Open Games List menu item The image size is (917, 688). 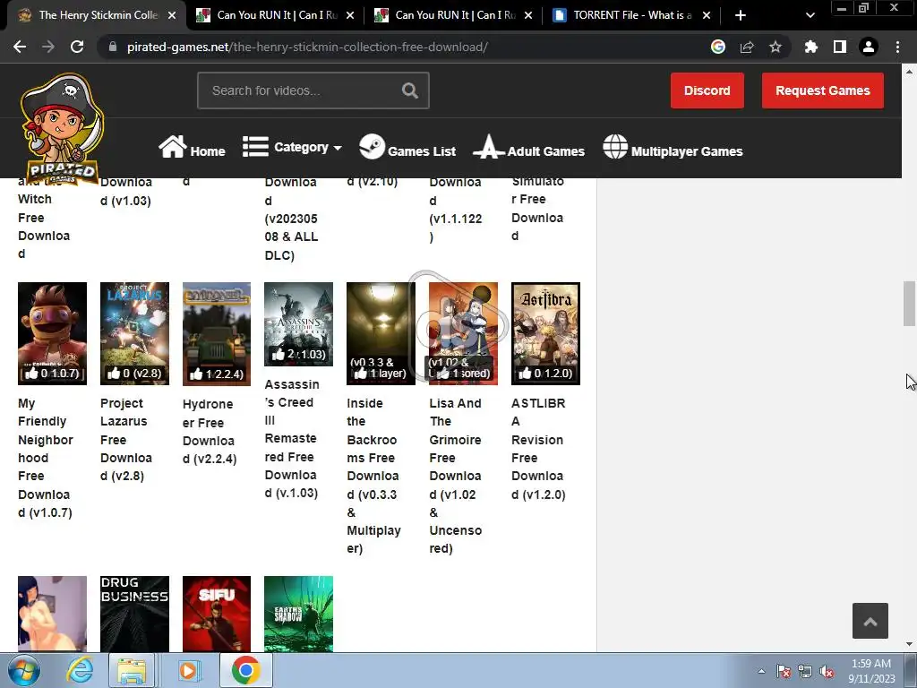[422, 151]
